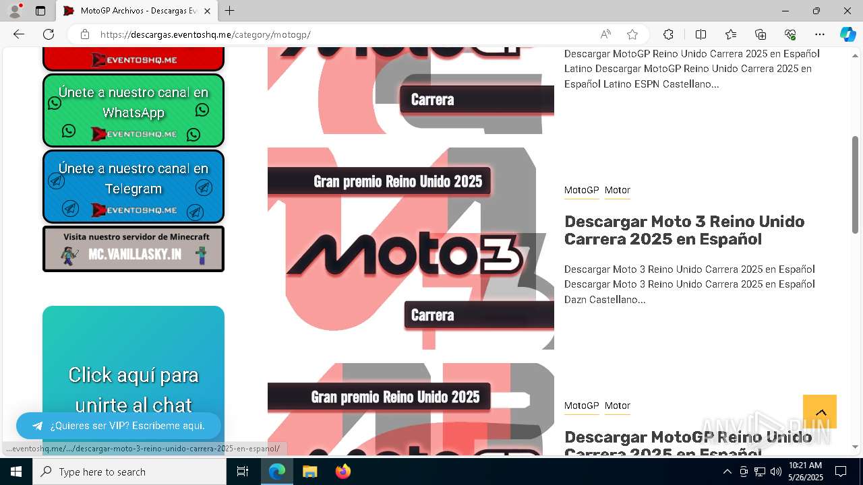Click top MotoGP Reino Unido excerpt text
The image size is (863, 485).
tap(692, 69)
